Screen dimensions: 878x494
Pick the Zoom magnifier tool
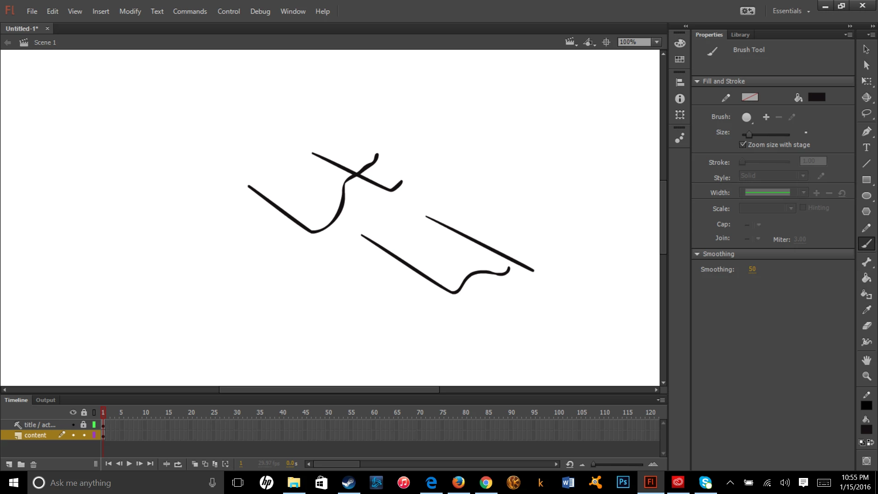click(x=866, y=376)
